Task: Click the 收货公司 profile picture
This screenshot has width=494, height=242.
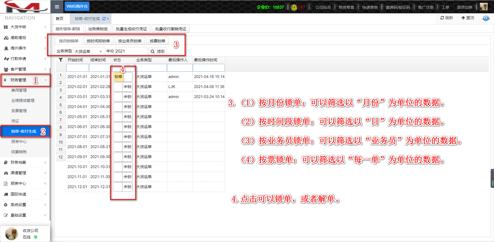Action: (11, 234)
